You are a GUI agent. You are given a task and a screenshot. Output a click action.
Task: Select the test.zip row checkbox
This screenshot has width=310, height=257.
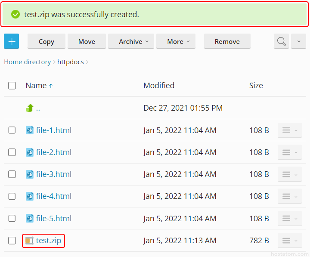pos(12,241)
